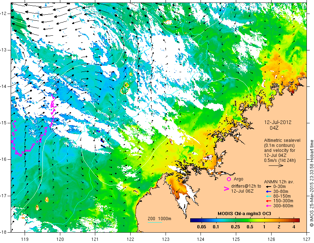The width and height of the screenshot is (314, 243).
Task: Click the 0.5m/s velocity scale arrow
Action: click(x=276, y=165)
